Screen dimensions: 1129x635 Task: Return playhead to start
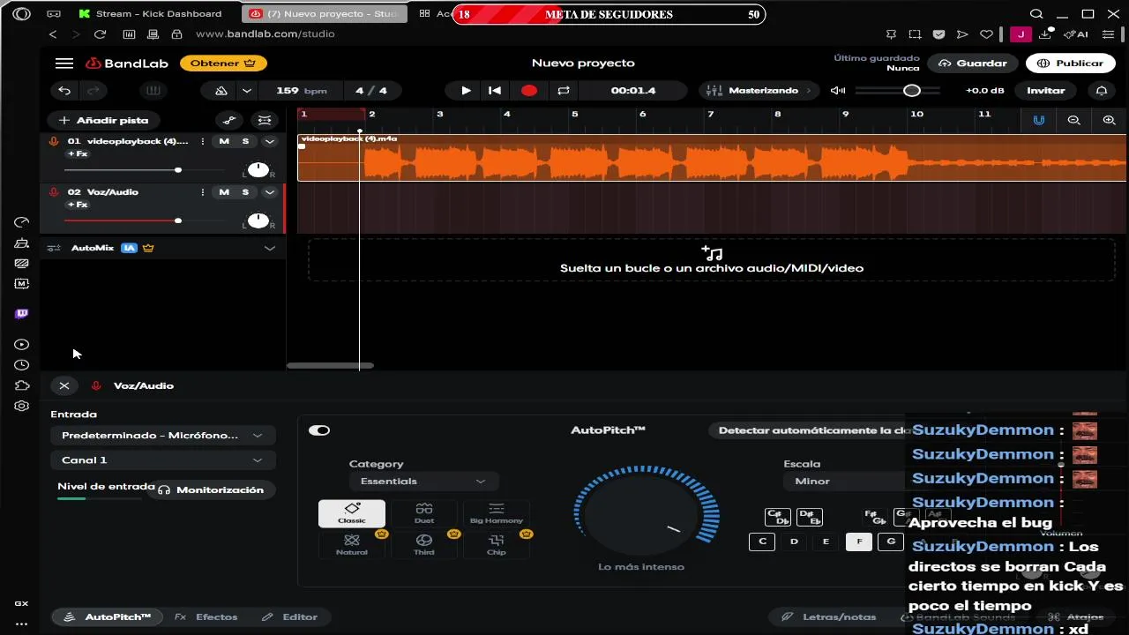click(x=495, y=90)
